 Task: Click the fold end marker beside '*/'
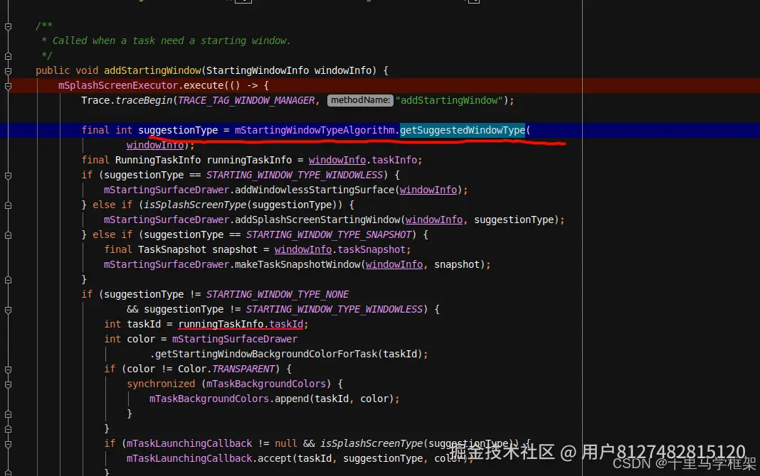click(x=9, y=56)
